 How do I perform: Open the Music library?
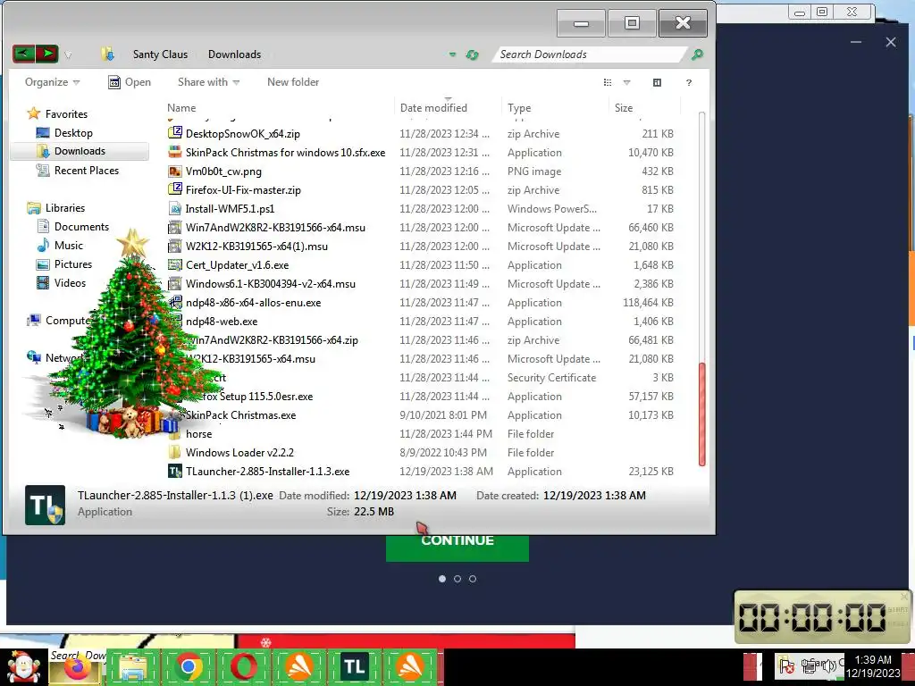(68, 246)
